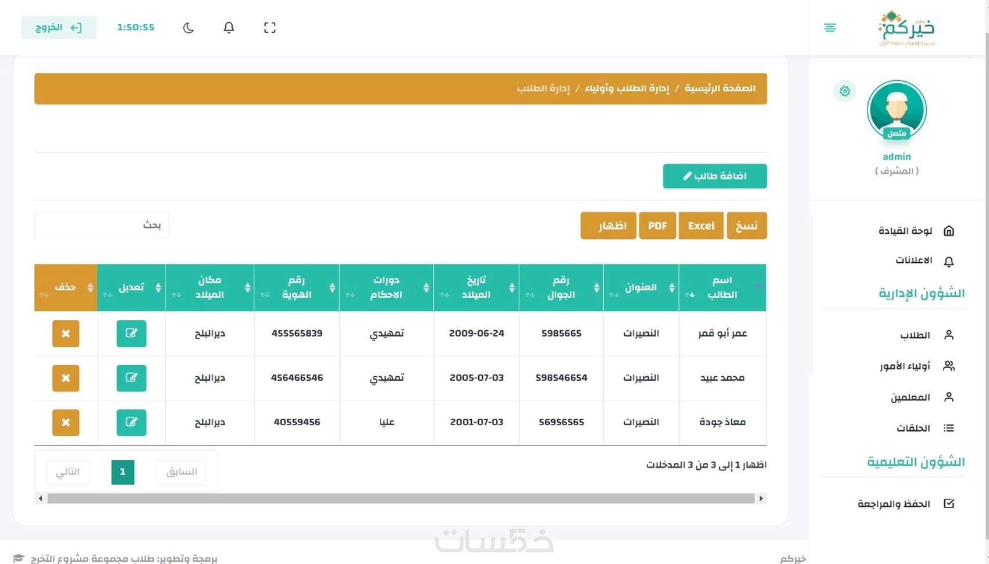The height and width of the screenshot is (564, 989).
Task: Click the checkbox icon beside الحفظ والمراجعة
Action: tap(949, 503)
